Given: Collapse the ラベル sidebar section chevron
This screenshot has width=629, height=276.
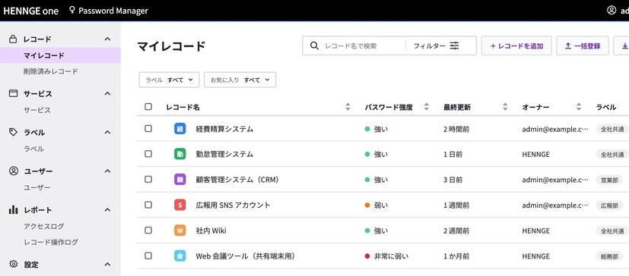Looking at the screenshot, I should click(107, 133).
